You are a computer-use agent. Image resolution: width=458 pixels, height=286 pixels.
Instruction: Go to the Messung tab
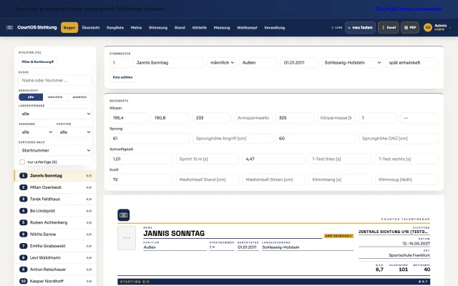(x=222, y=27)
